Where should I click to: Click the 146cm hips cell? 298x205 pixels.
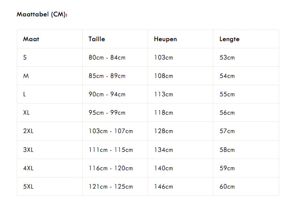point(163,187)
